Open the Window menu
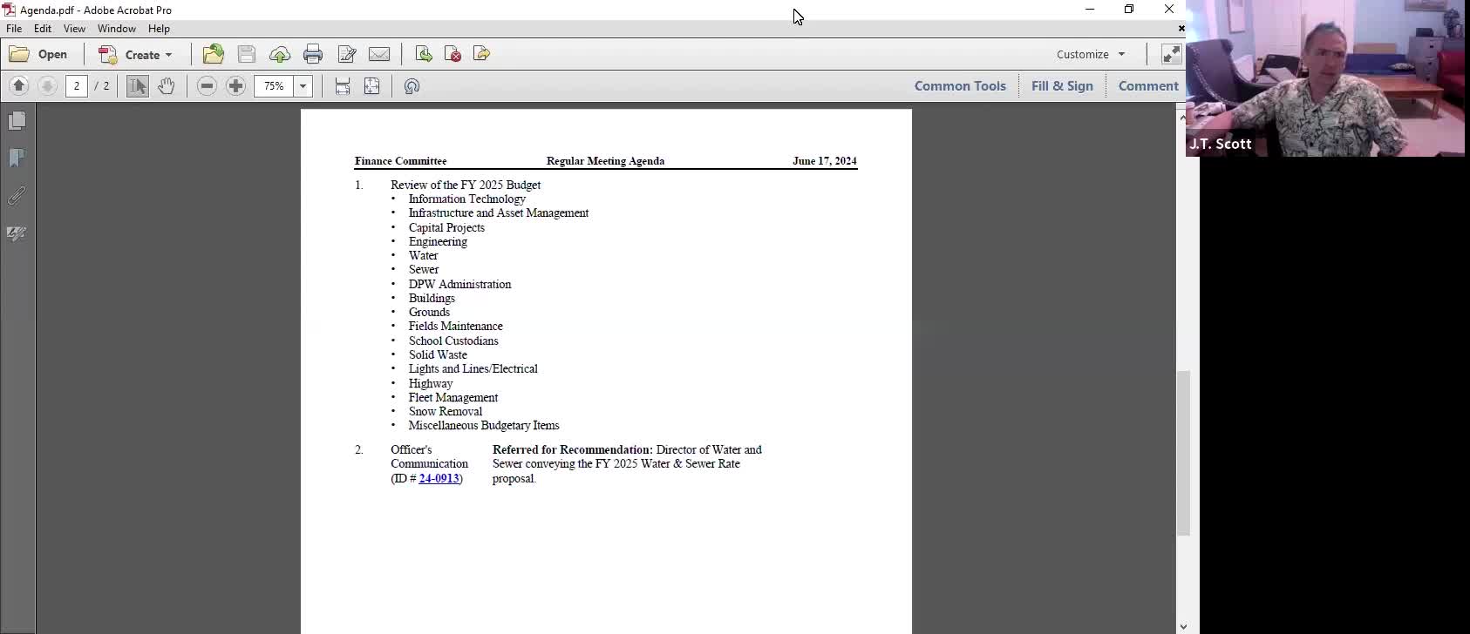 click(117, 29)
